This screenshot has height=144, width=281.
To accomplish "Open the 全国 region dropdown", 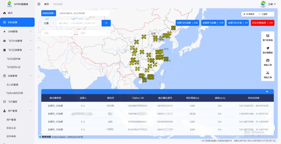I will point(57,33).
